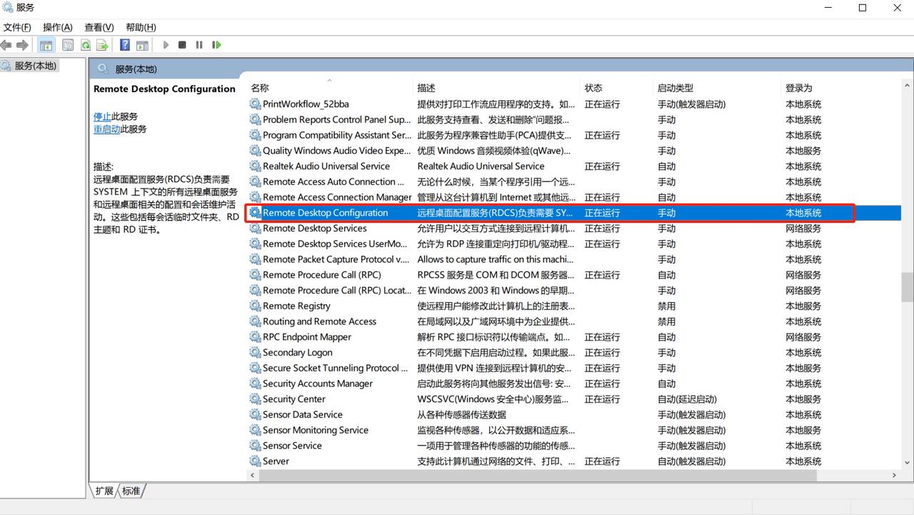Click the 重启动 service link

tap(106, 129)
